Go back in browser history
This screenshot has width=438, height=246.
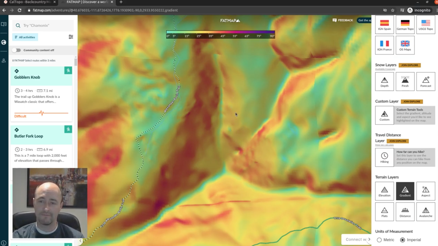pos(4,10)
